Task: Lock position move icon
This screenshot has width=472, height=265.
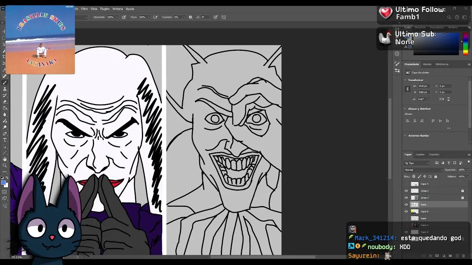Action: coord(424,177)
